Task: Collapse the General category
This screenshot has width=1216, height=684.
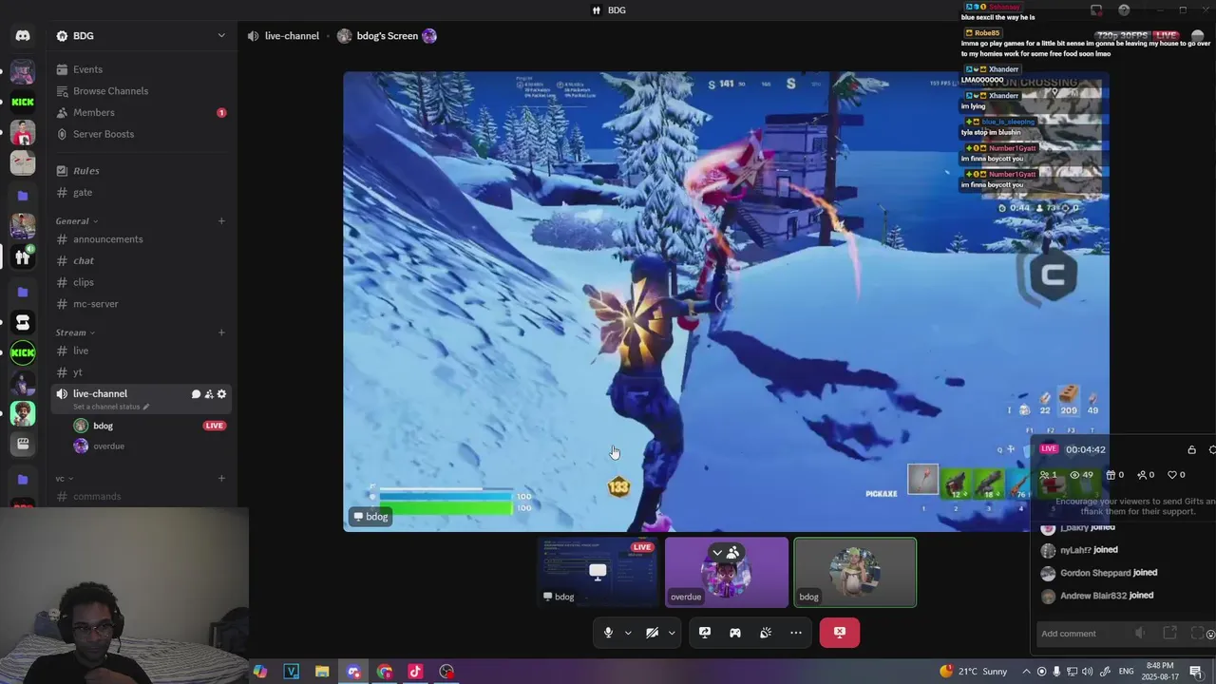Action: click(x=76, y=221)
